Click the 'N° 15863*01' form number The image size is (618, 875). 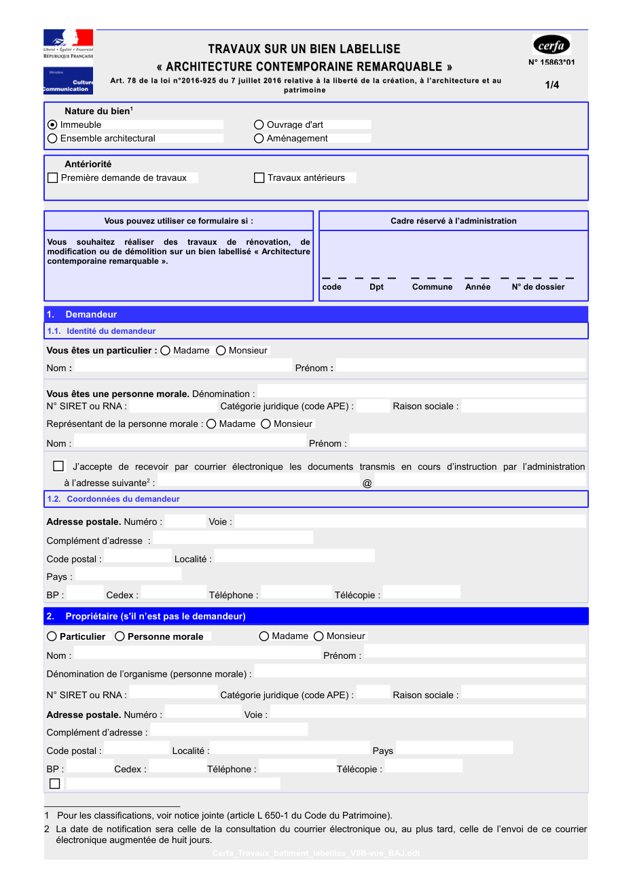551,63
